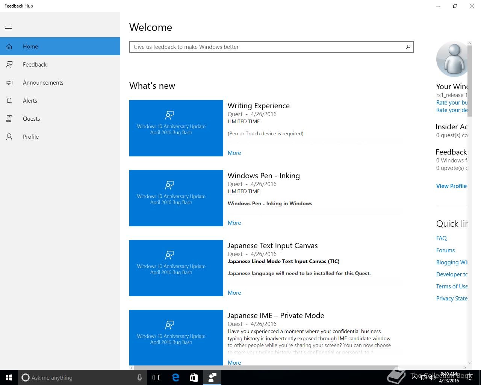Open the View Profile link
Screen dimensions: 481x385
pos(451,186)
